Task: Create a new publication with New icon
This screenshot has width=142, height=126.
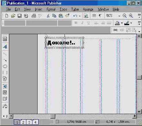Action: 7,16
